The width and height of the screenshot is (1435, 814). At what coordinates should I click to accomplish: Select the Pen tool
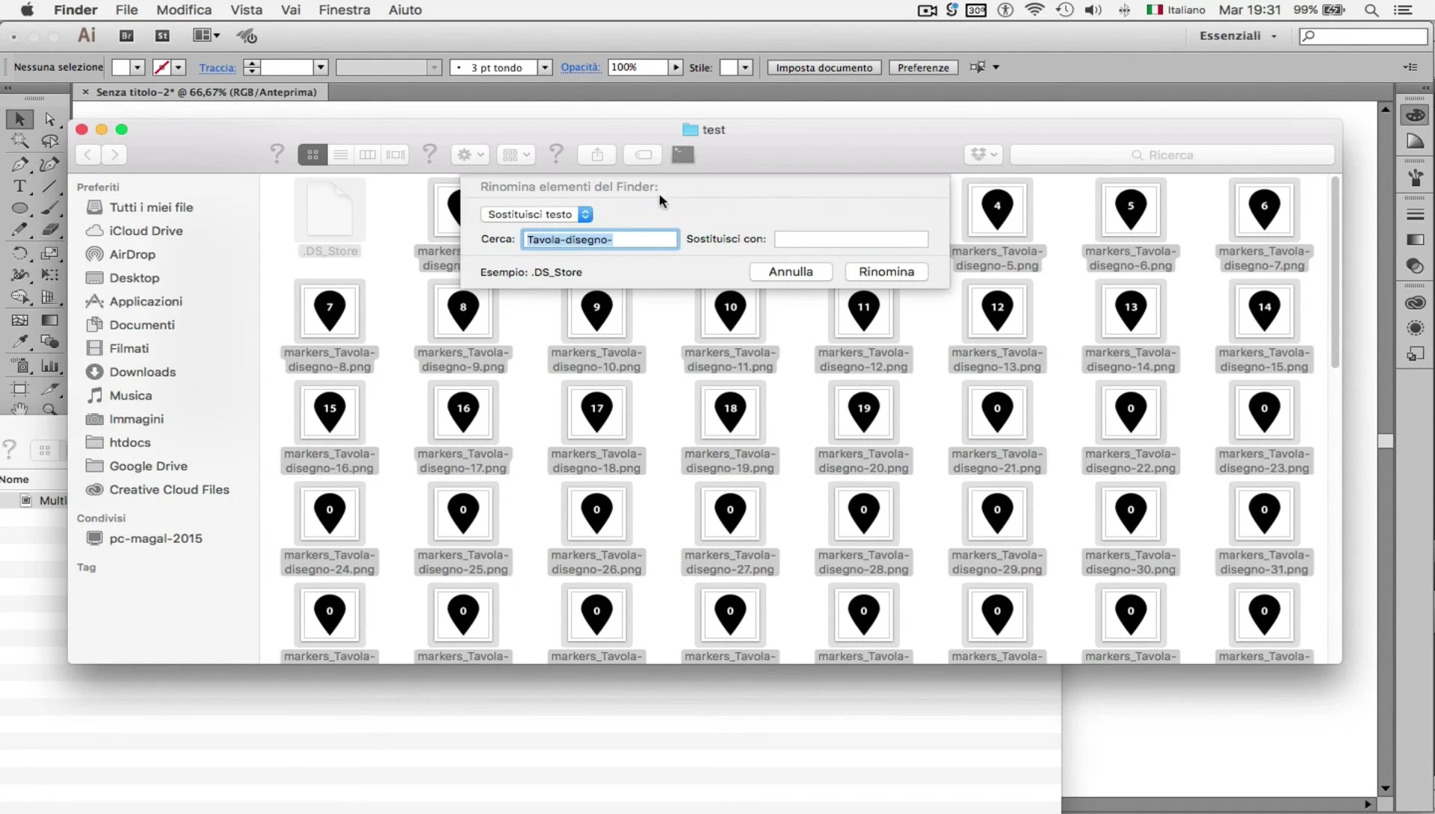click(x=20, y=164)
